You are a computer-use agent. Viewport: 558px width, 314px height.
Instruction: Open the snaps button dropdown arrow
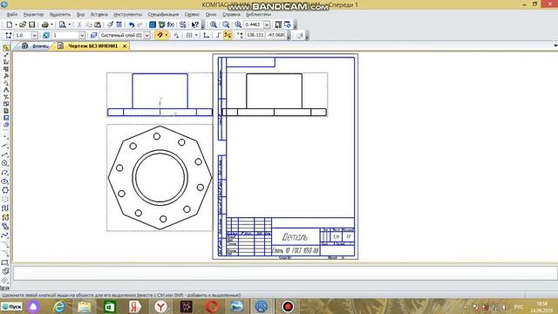tap(167, 35)
